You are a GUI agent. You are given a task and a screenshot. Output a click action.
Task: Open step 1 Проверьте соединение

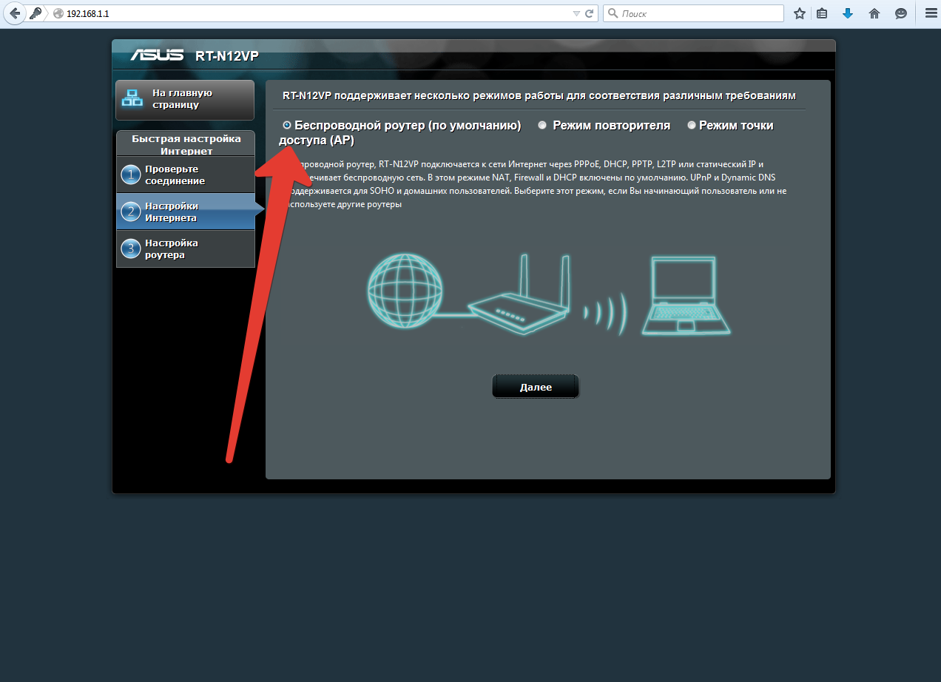coord(186,175)
